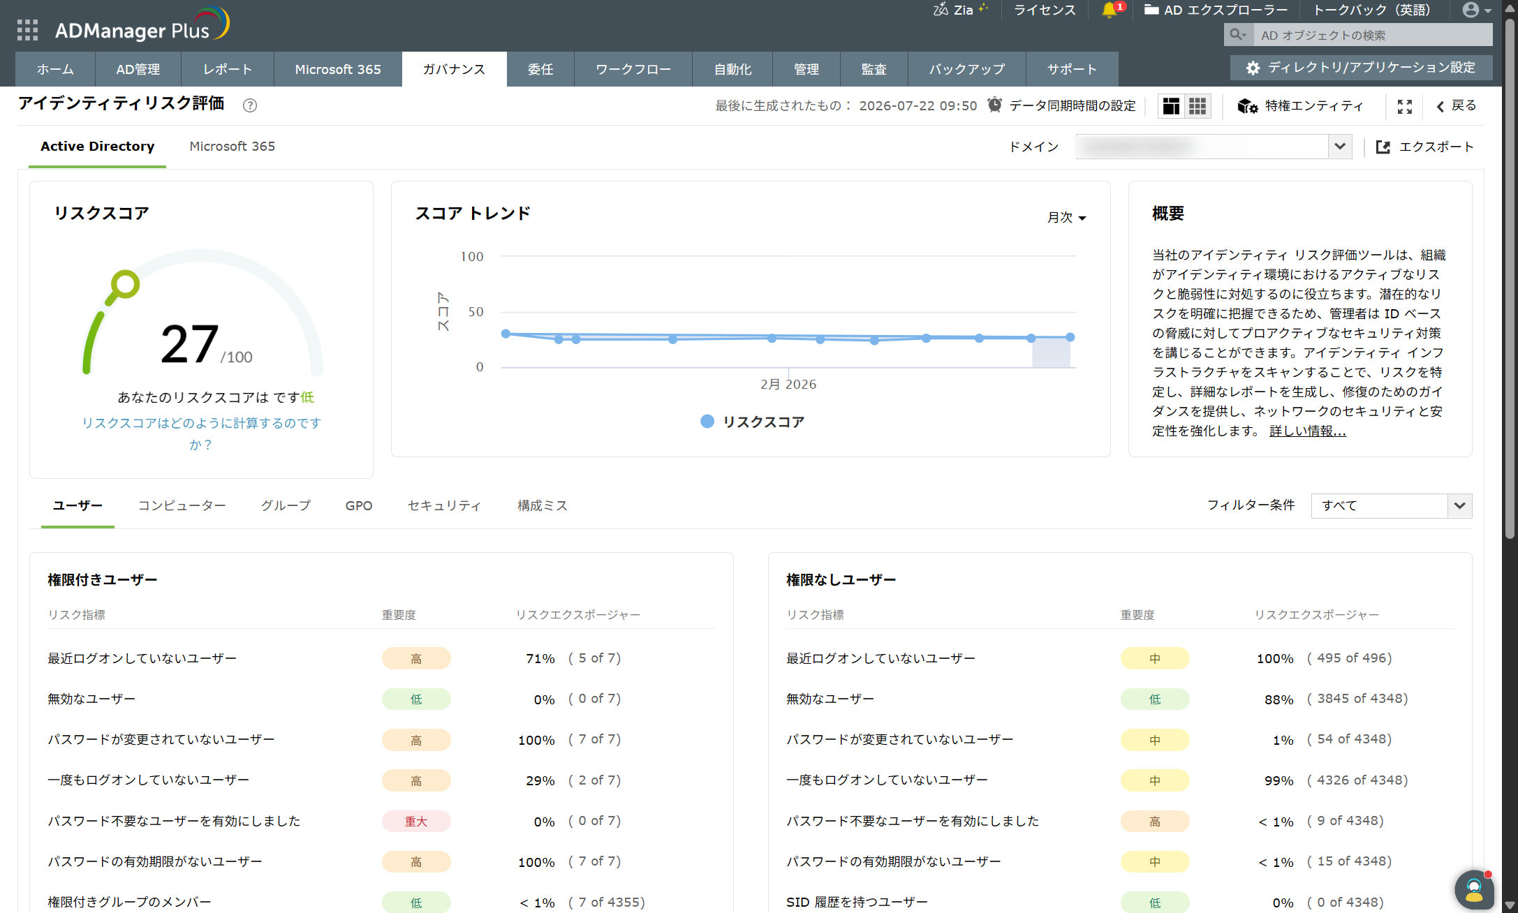Click the first data point on score trend
This screenshot has width=1518, height=913.
(506, 334)
